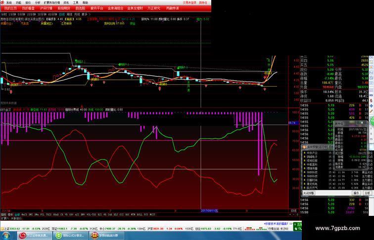Select the MACD indicator tab
This screenshot has height=240, width=374.
pyautogui.click(x=24, y=214)
